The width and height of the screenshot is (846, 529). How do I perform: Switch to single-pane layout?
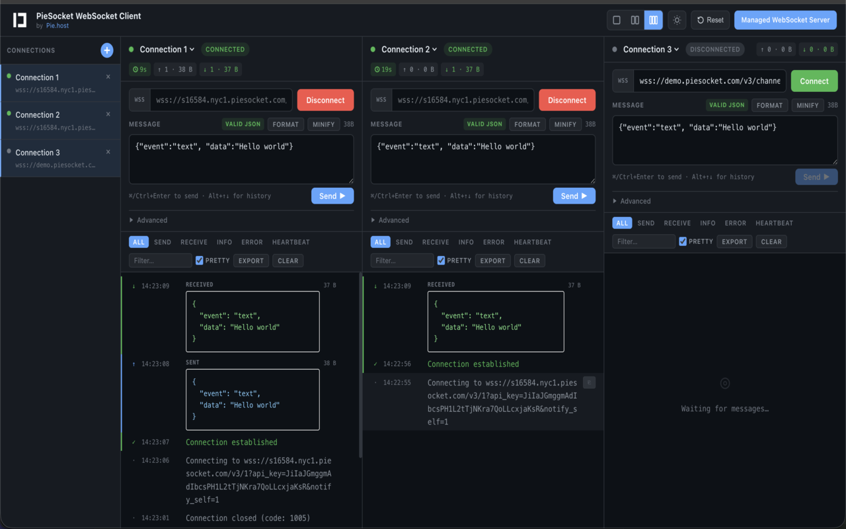click(x=617, y=20)
